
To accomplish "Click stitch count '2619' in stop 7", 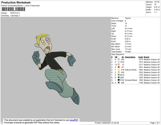I will 122,75.
